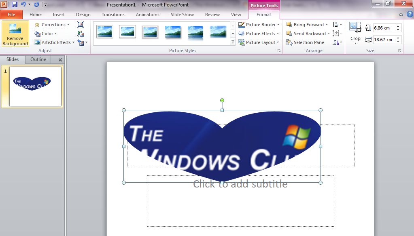Select the Slides pane tab
The height and width of the screenshot is (236, 414).
[13, 59]
